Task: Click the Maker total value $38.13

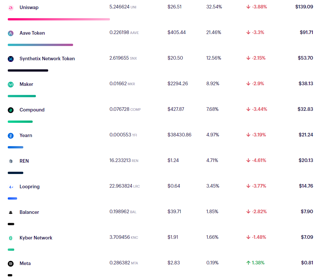Action: point(306,84)
